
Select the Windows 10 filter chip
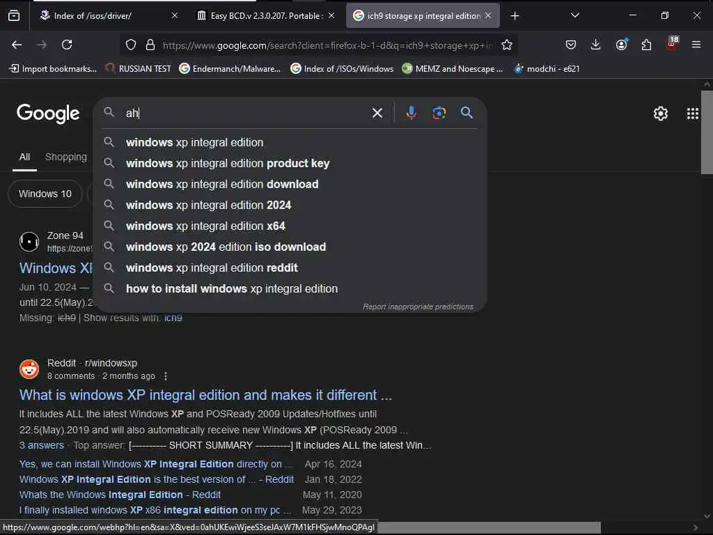(45, 194)
